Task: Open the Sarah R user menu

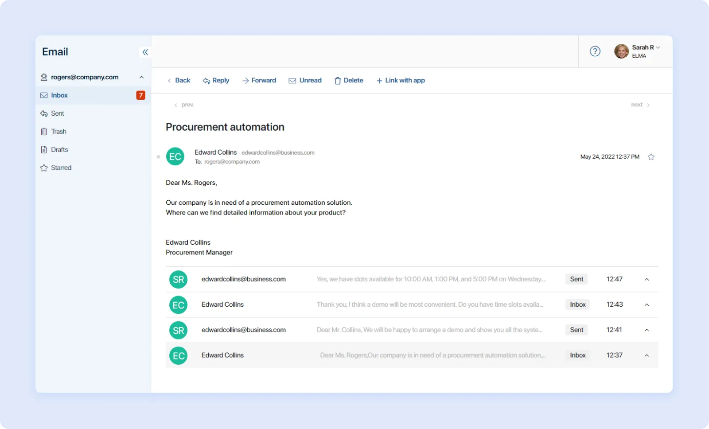Action: (645, 48)
